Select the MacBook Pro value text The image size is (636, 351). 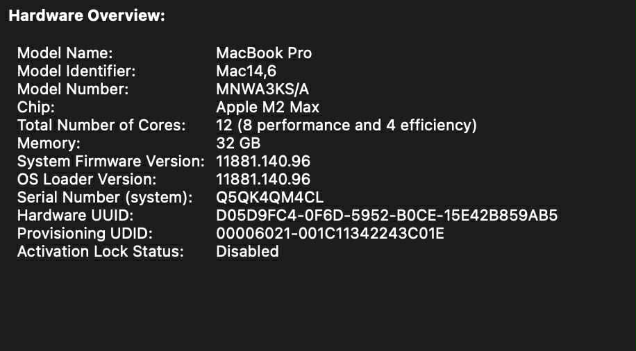click(264, 53)
